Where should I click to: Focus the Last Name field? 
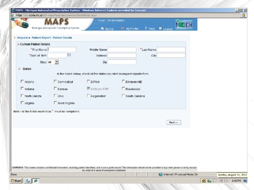[171, 49]
